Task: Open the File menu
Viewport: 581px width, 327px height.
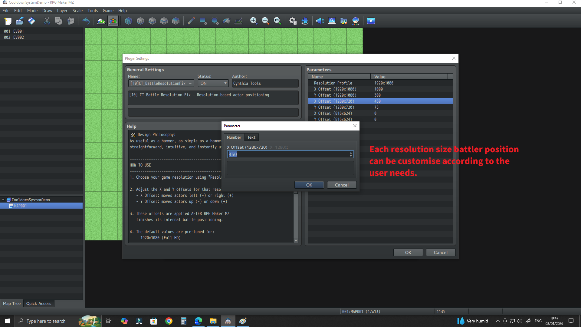Action: click(6, 11)
